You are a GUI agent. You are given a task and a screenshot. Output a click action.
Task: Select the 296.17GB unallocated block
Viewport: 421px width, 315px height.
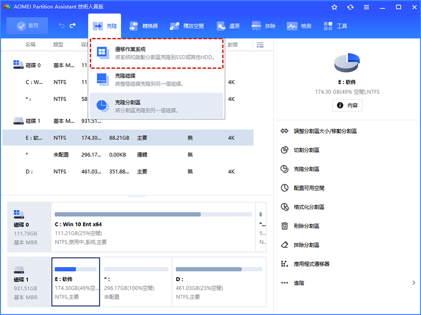(136, 282)
